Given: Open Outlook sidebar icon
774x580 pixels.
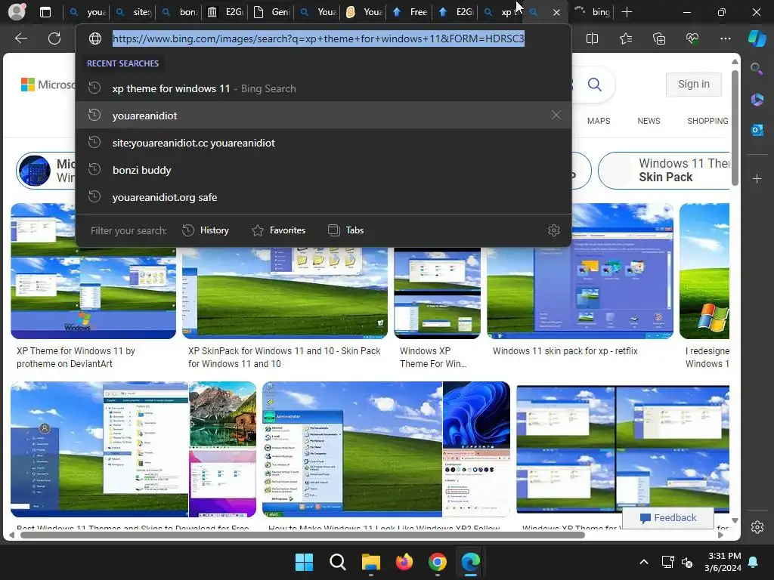Looking at the screenshot, I should pos(757,130).
